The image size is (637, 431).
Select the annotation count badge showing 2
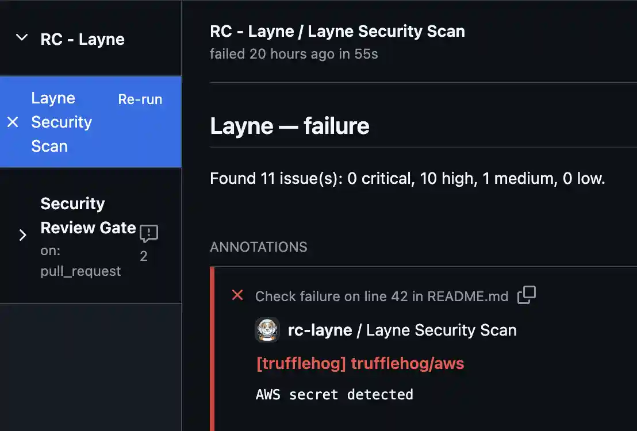click(144, 256)
